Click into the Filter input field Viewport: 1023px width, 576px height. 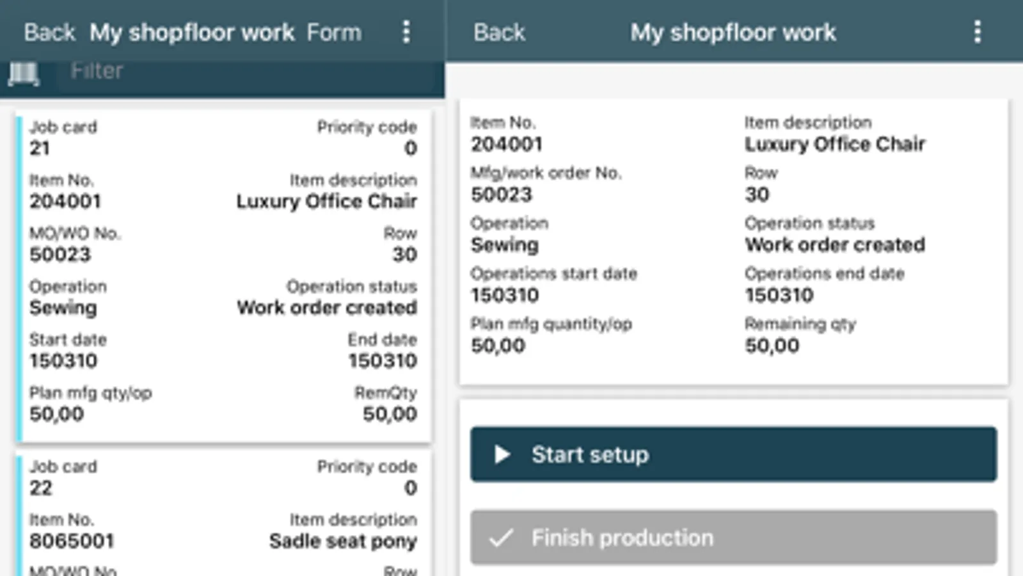(243, 72)
